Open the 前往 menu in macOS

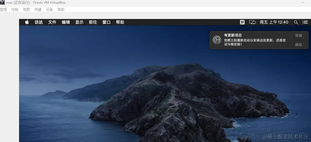[x=93, y=22]
